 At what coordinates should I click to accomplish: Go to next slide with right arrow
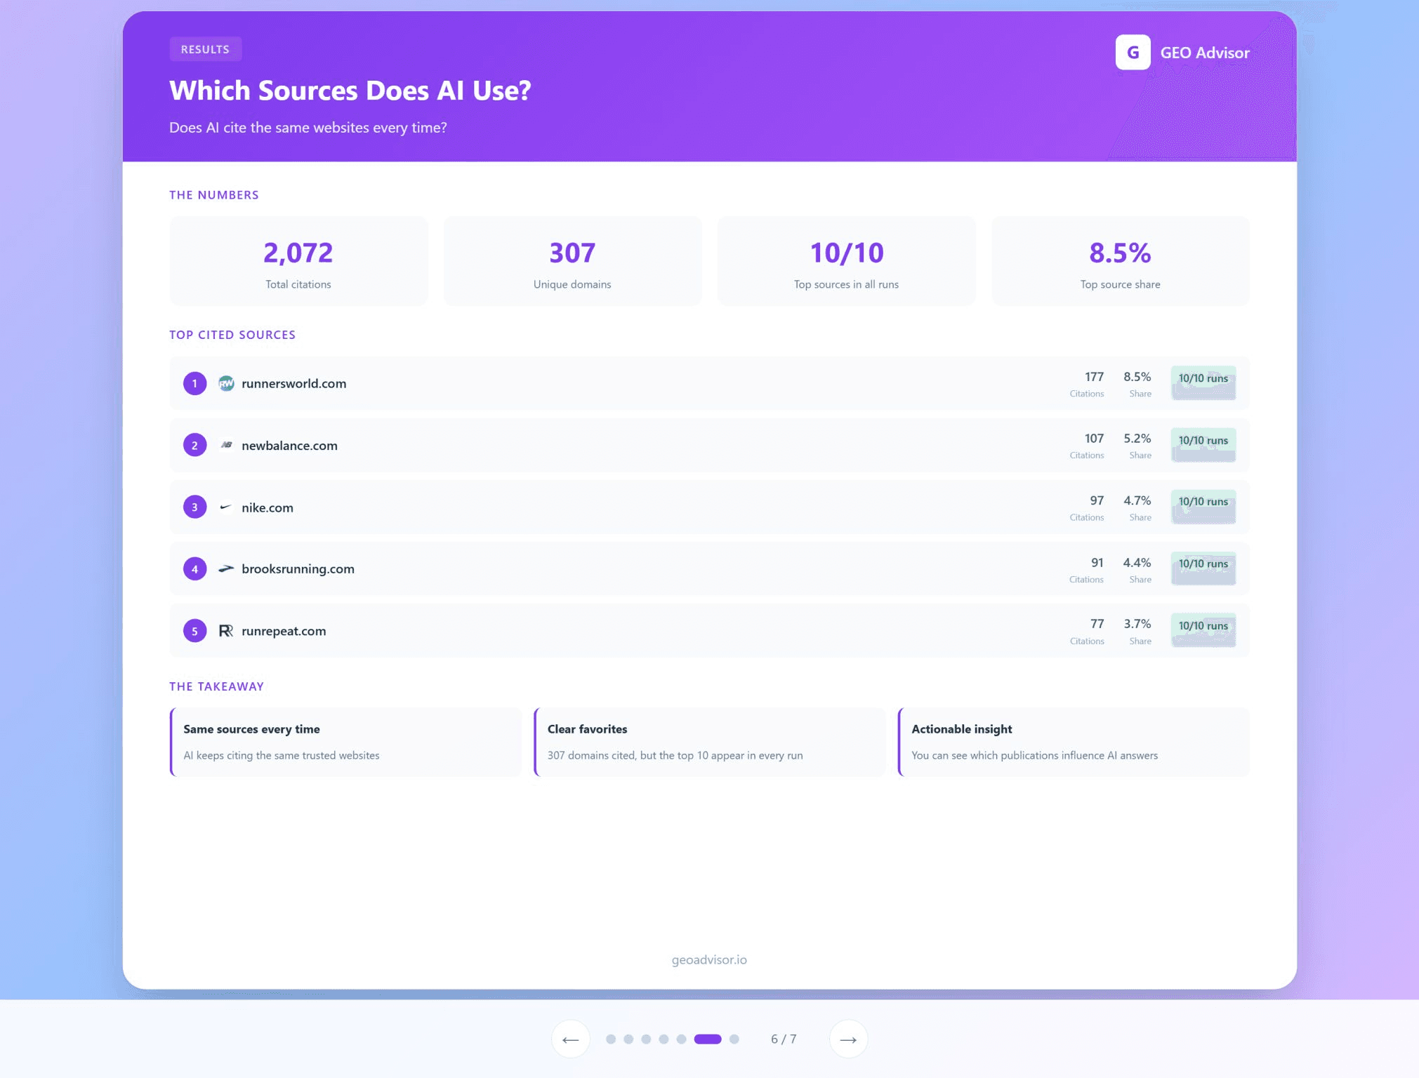[x=847, y=1039]
